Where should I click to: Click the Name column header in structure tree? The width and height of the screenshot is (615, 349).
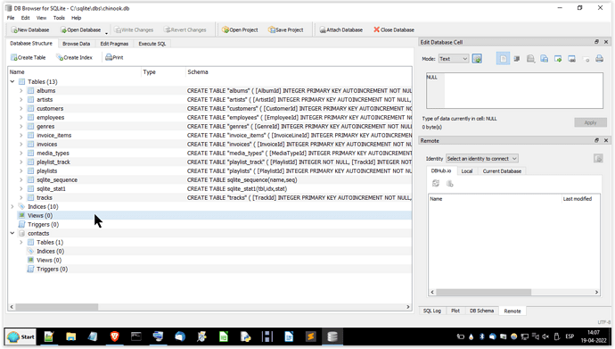point(75,71)
